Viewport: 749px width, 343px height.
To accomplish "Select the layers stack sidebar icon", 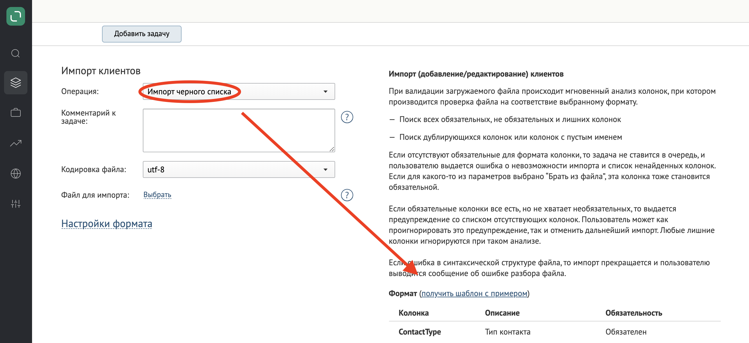I will (x=16, y=83).
